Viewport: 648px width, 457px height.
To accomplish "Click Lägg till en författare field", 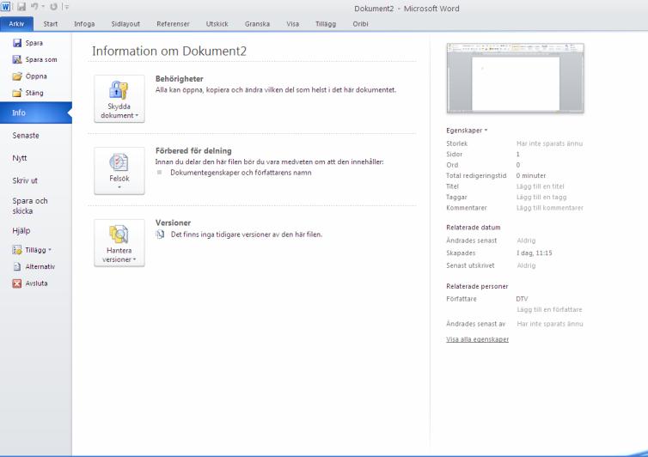I will point(549,310).
